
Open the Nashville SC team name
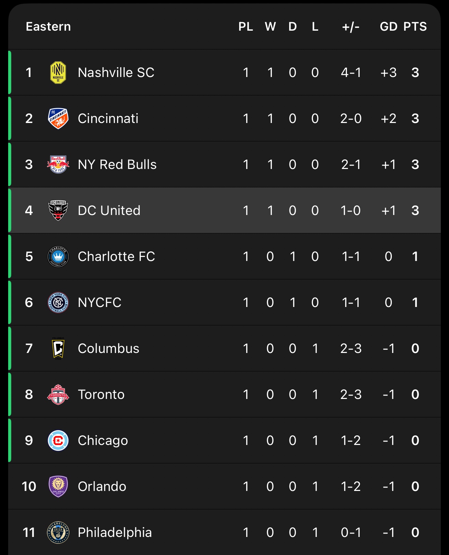pyautogui.click(x=116, y=73)
